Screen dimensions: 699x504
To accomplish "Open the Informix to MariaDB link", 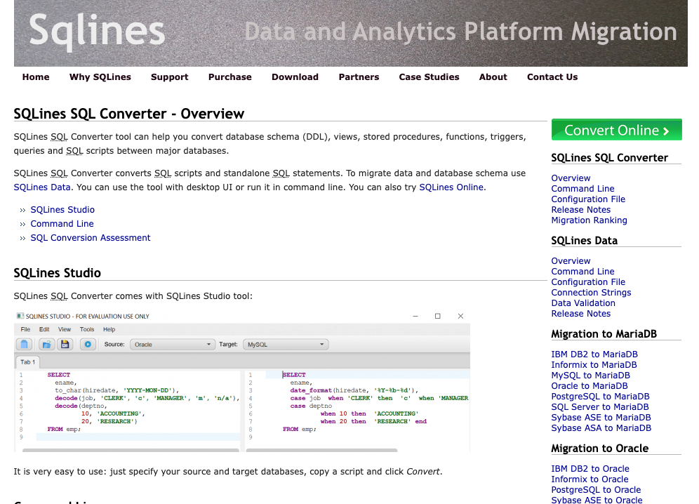I will coord(594,365).
